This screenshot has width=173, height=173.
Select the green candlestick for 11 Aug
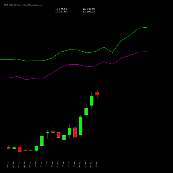42,141
